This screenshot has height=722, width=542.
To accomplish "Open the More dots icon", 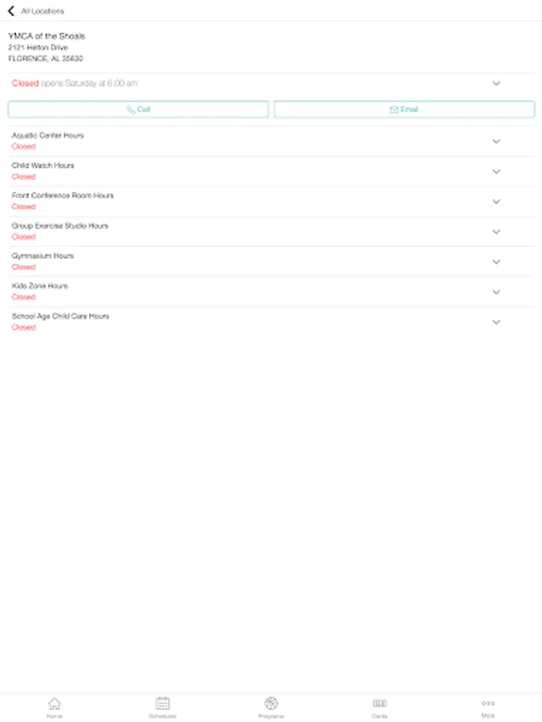I will coord(488,703).
